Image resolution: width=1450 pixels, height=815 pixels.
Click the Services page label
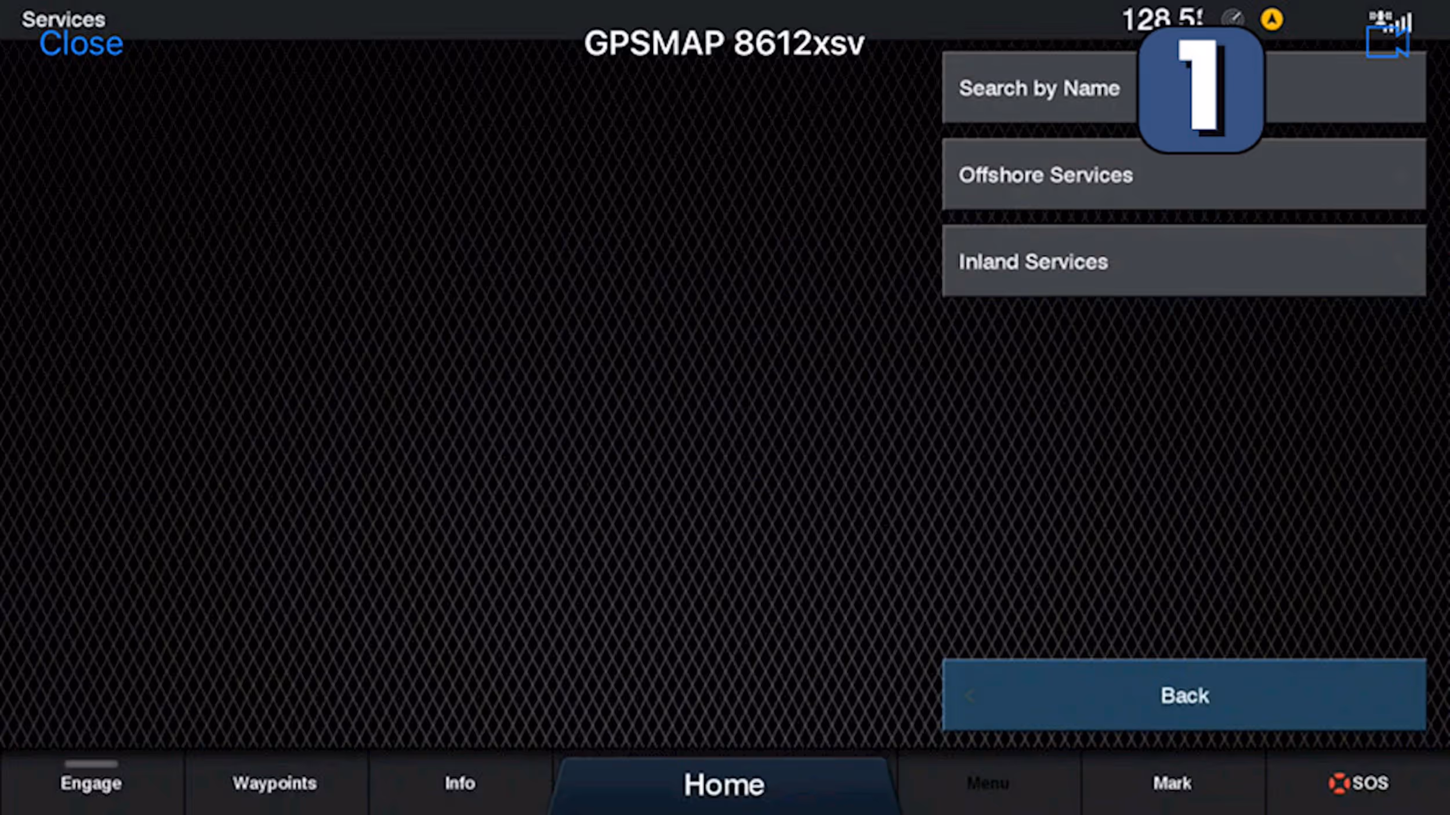coord(64,19)
